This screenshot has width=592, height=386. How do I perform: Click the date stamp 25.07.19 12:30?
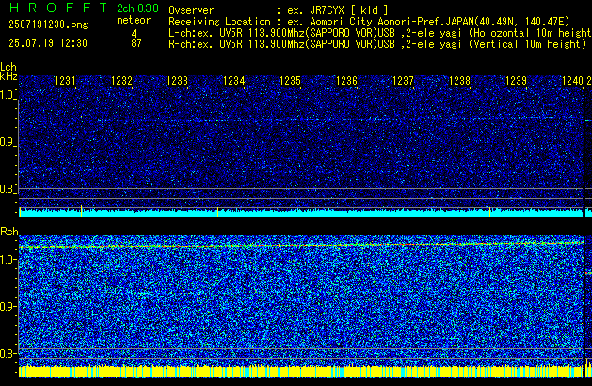tap(48, 43)
